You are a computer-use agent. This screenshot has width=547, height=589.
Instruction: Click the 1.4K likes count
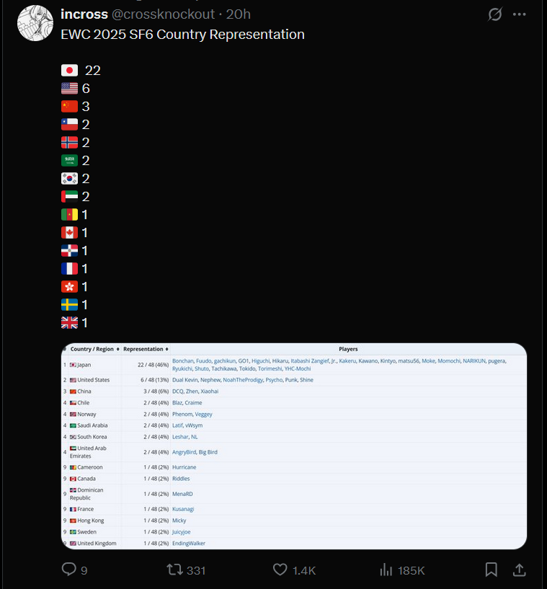[x=304, y=570]
